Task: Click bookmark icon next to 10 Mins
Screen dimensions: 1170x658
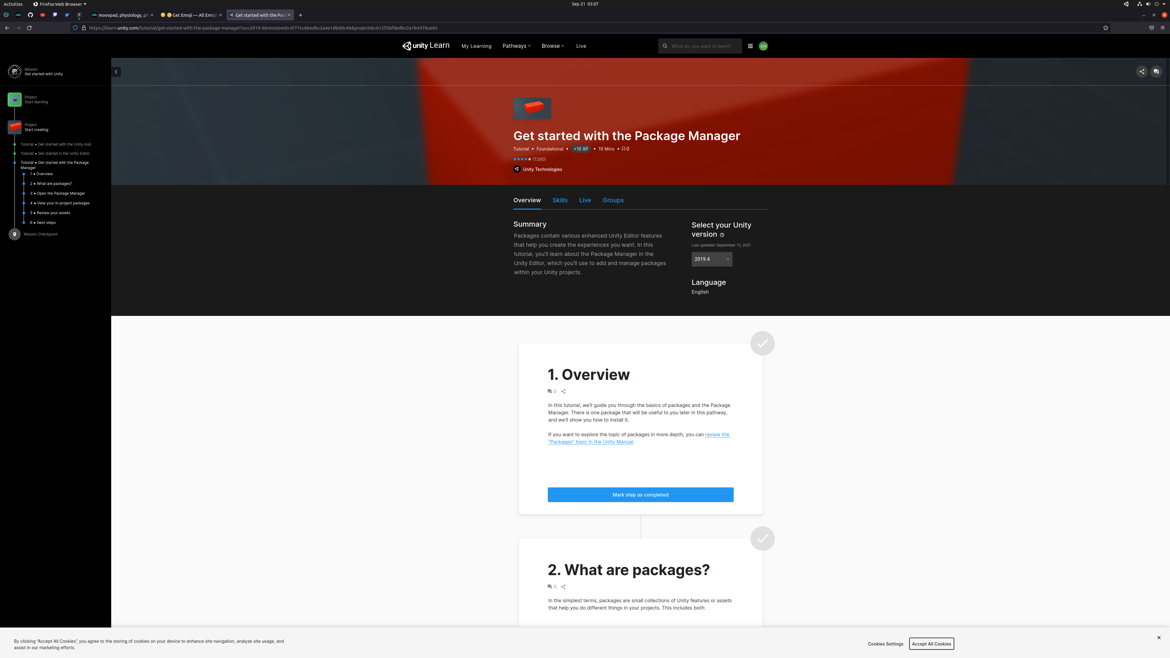Action: pyautogui.click(x=624, y=148)
